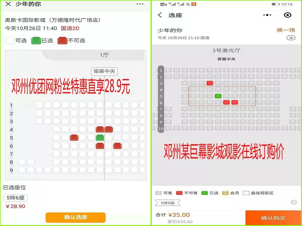Tap the red sold seat in row 3, 3号激光厅
This screenshot has width=302, height=226.
coord(210,83)
